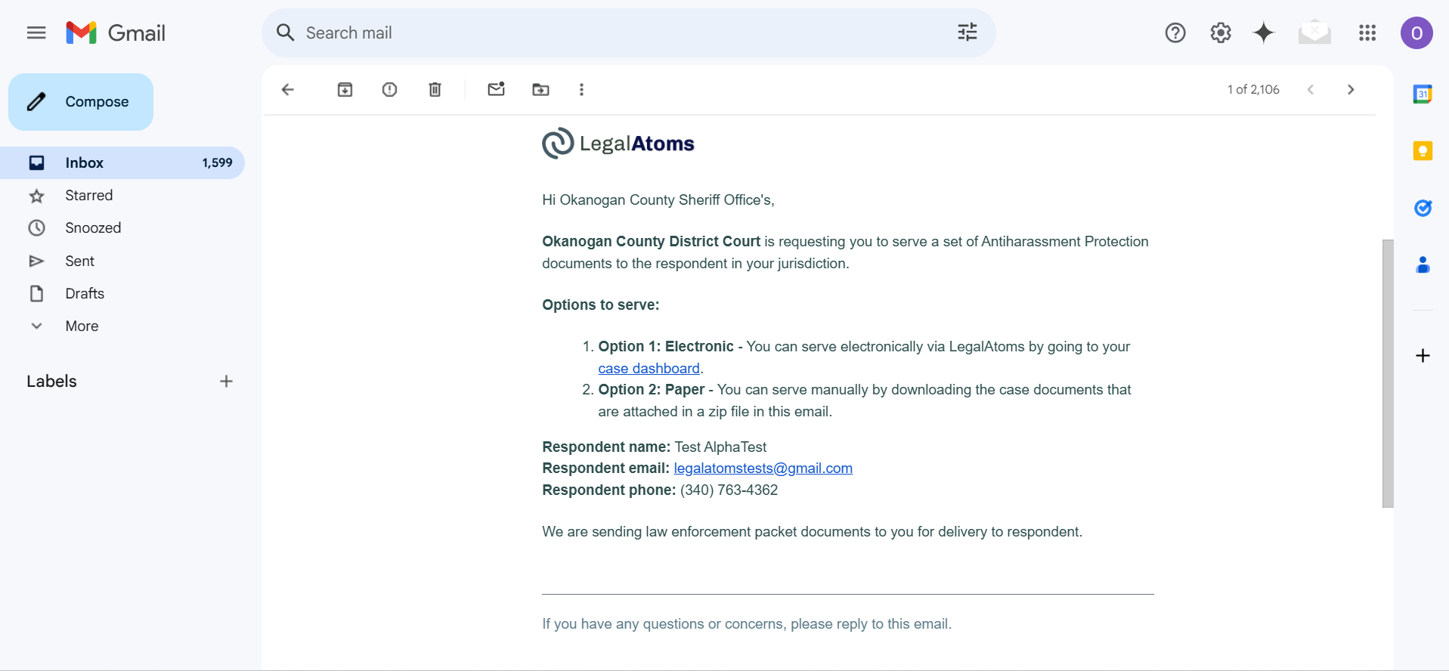Click the Gemini sparkle icon
1449x671 pixels.
tap(1264, 32)
